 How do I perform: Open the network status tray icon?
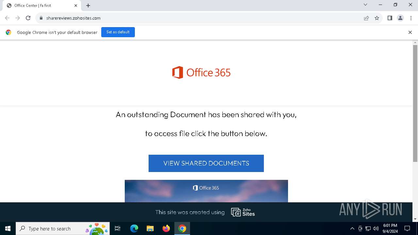pos(368,228)
